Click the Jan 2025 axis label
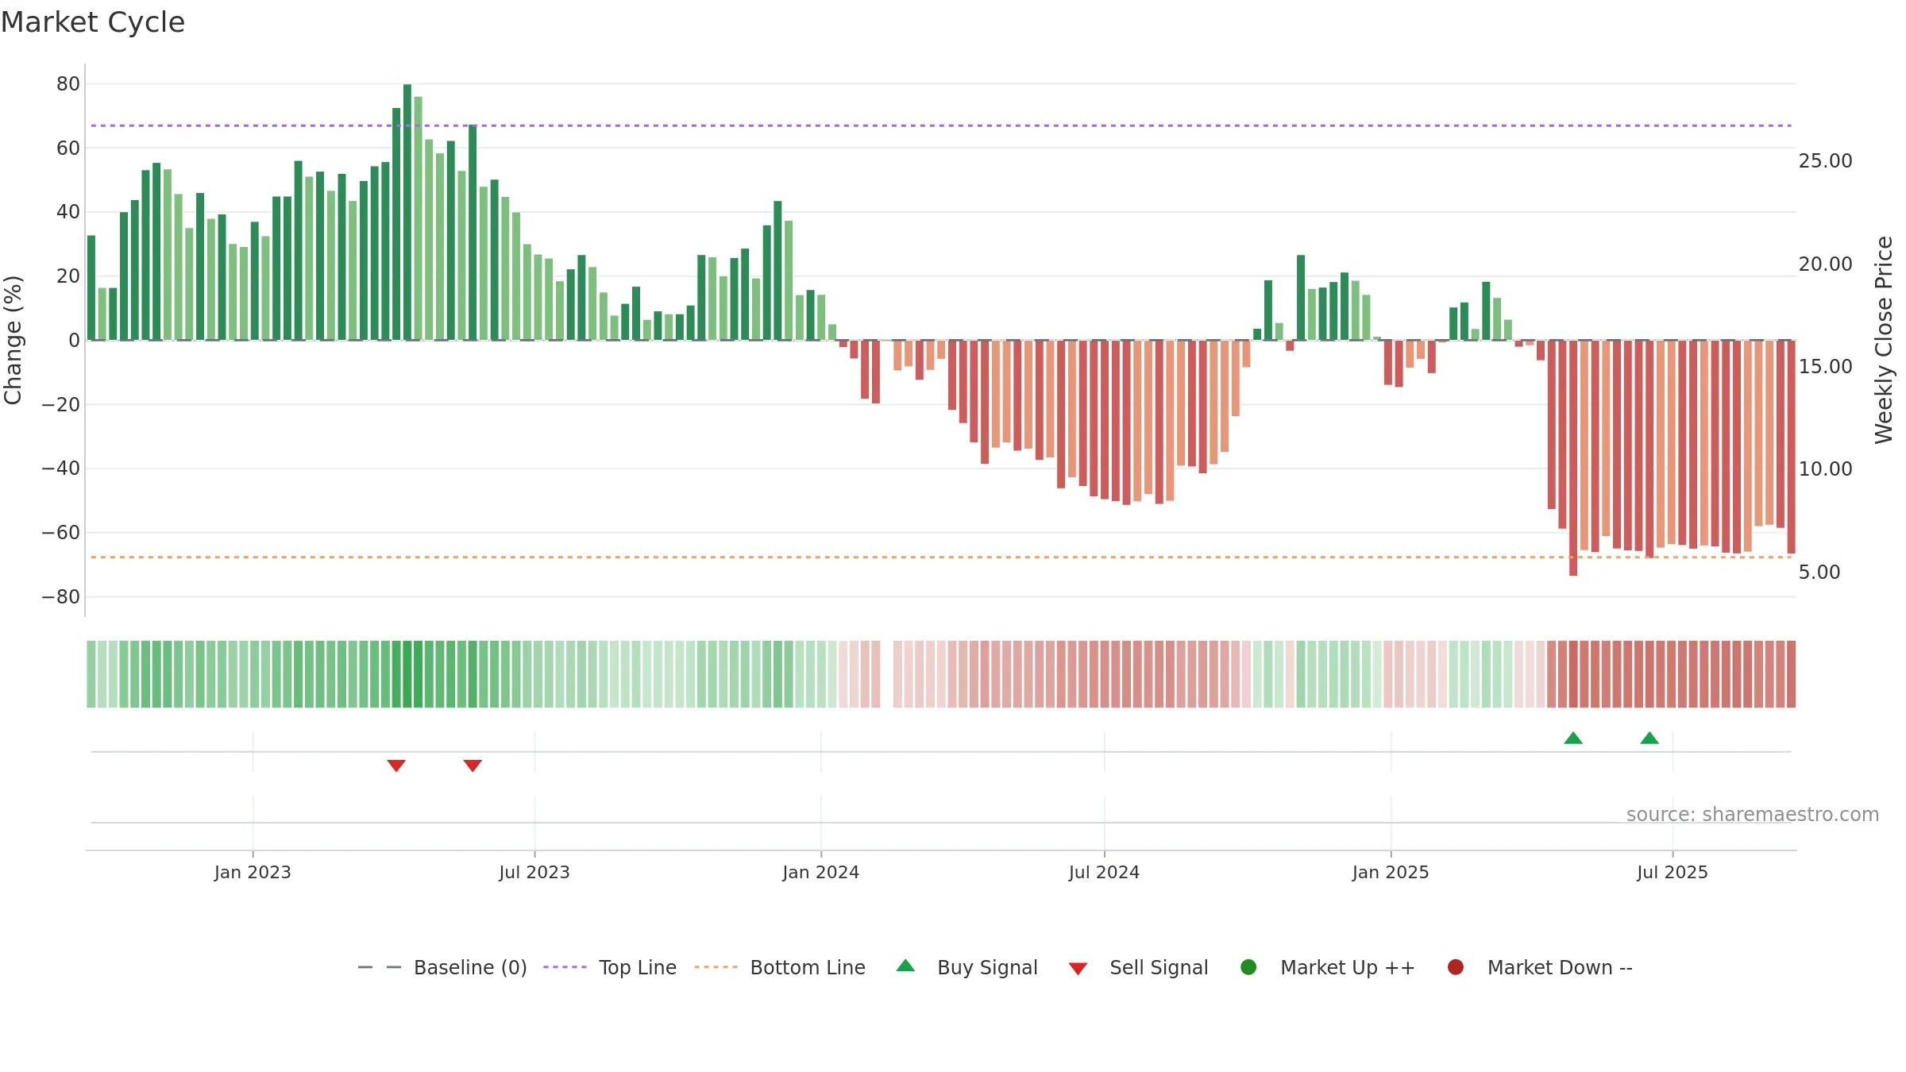 [1391, 873]
